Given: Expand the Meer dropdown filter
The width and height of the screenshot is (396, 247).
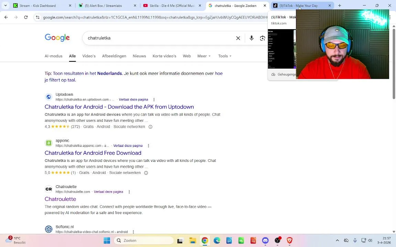Looking at the screenshot, I should 204,56.
